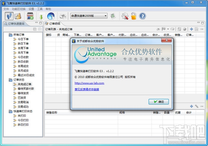Select 最近30日成交 in the order tree
Image resolution: width=208 pixels, height=146 pixels.
pyautogui.click(x=26, y=75)
